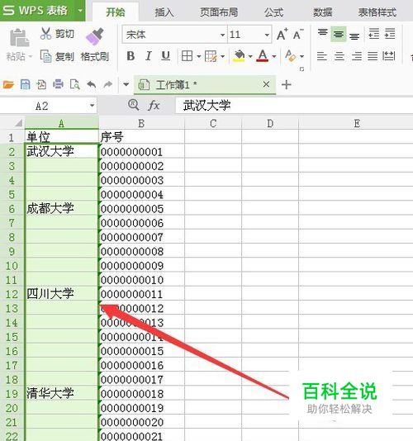Screen dimensions: 413x441
Task: Align text to bottom
Action: point(354,36)
